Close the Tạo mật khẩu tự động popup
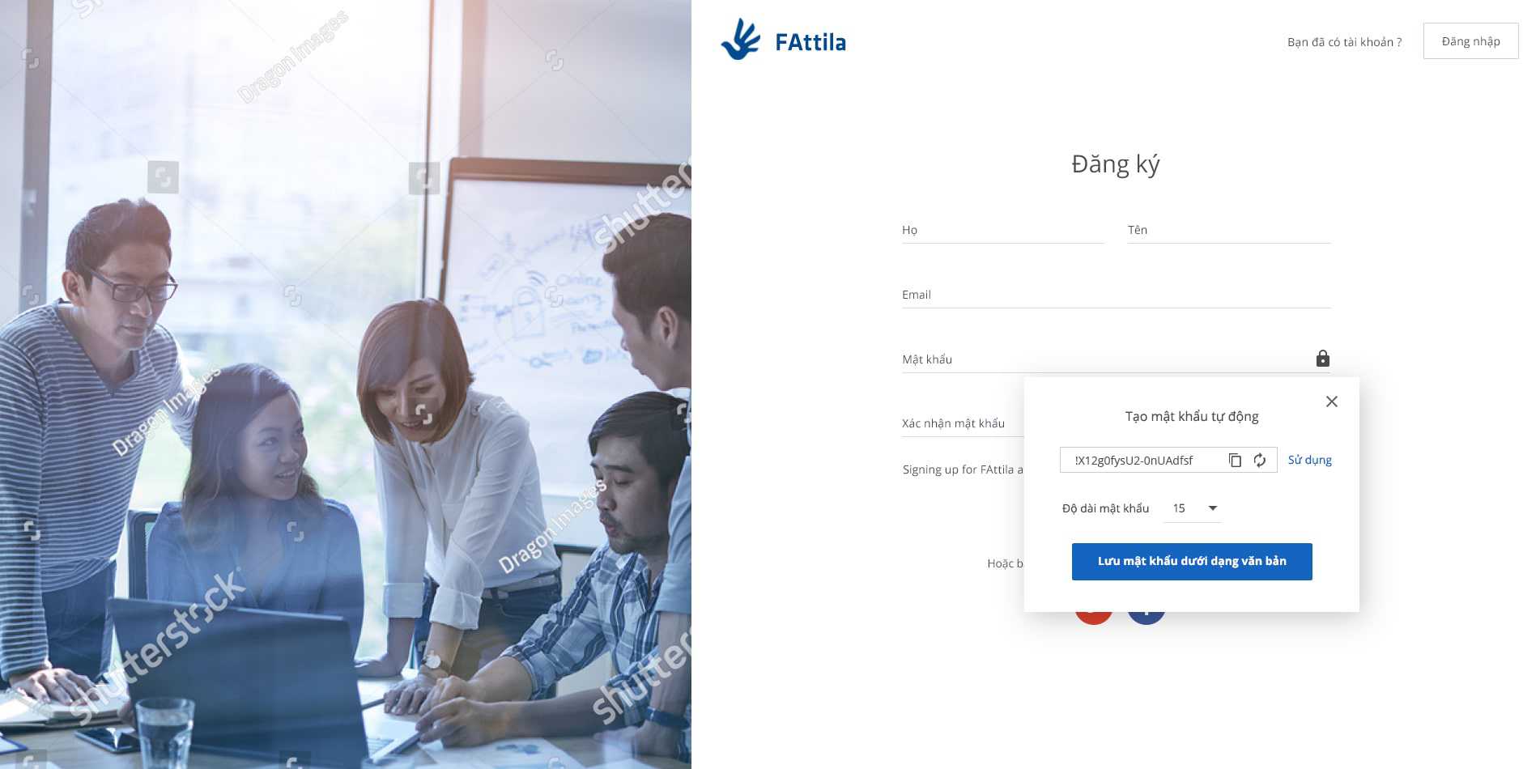Image resolution: width=1540 pixels, height=769 pixels. click(1331, 401)
